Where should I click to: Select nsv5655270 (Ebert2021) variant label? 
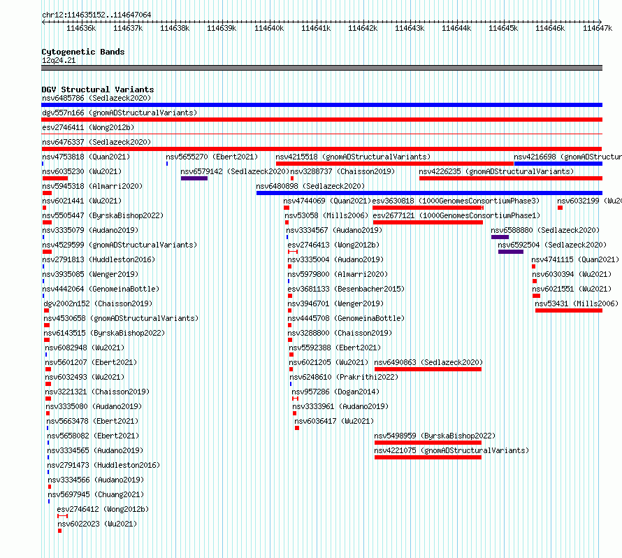click(212, 157)
